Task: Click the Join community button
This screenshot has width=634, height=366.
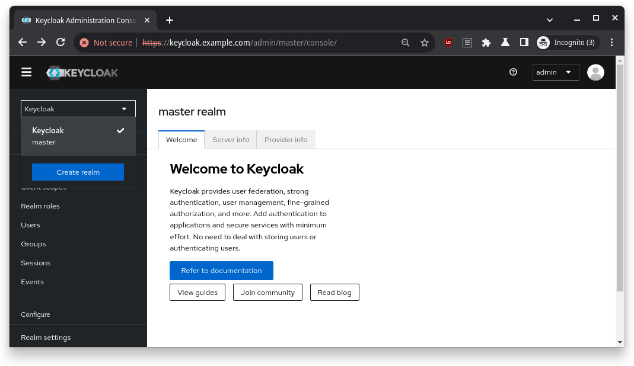Action: pyautogui.click(x=267, y=293)
